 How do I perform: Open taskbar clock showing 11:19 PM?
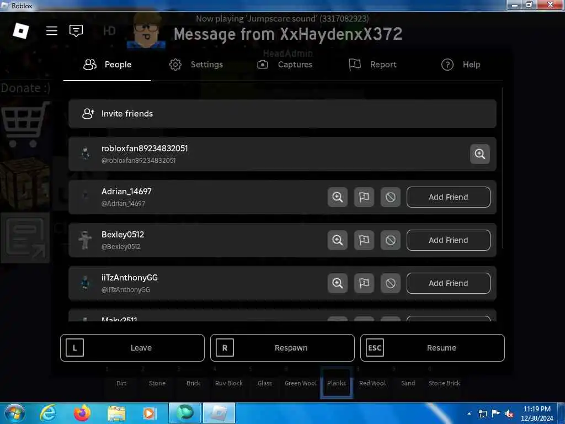(537, 414)
